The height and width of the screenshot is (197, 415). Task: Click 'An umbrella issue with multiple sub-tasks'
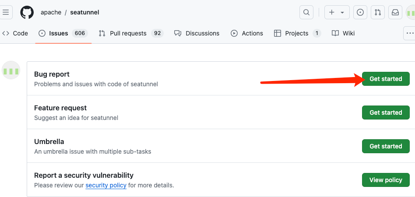coord(93,152)
